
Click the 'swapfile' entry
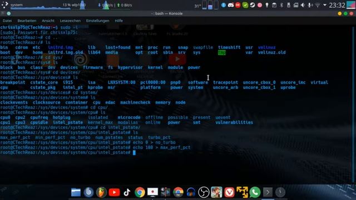click(203, 48)
